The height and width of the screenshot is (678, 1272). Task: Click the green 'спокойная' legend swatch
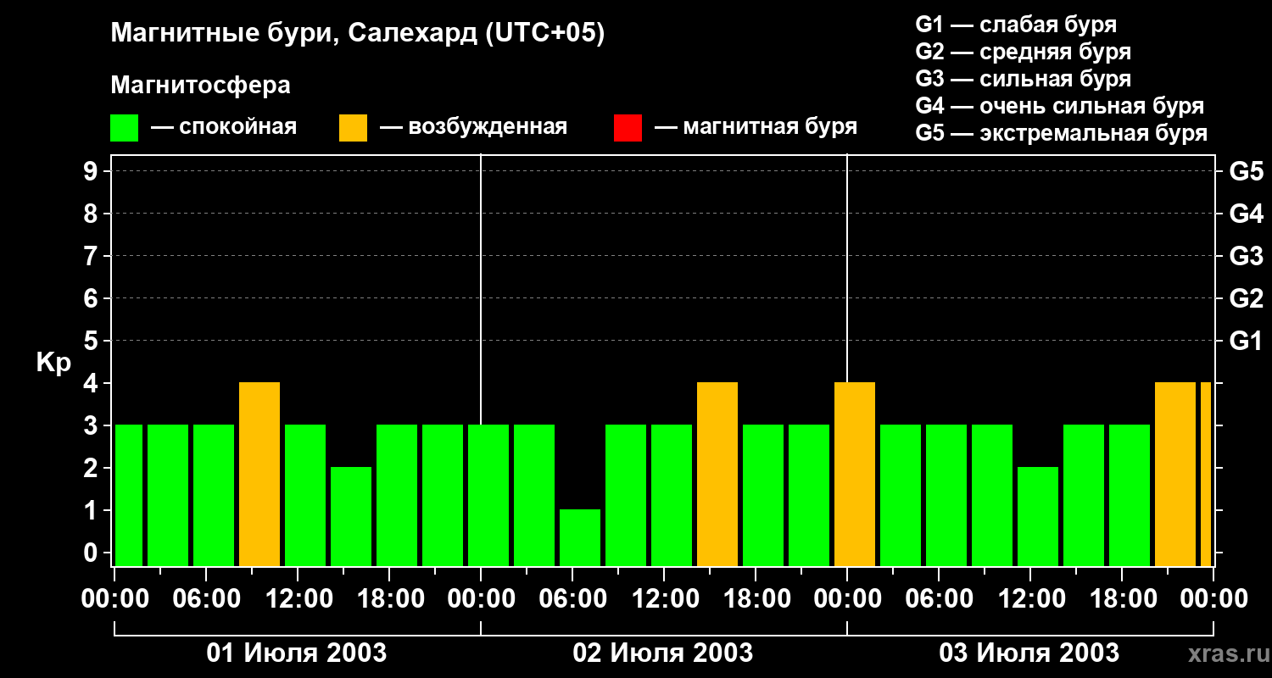pos(125,128)
